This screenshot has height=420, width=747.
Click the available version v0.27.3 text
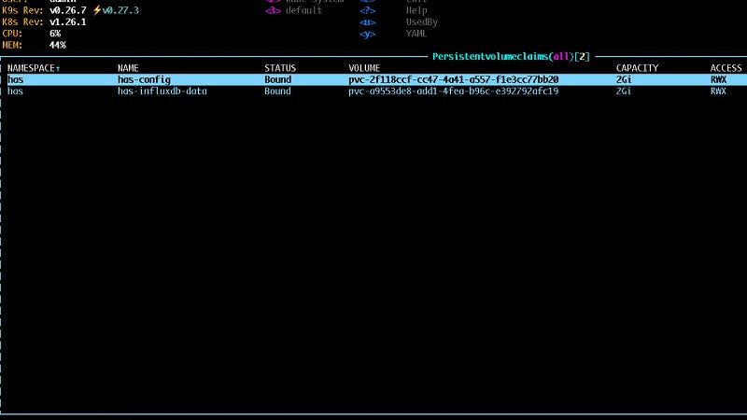point(120,10)
